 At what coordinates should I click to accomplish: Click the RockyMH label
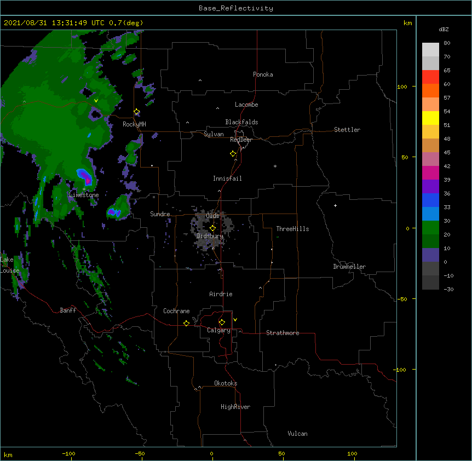pyautogui.click(x=134, y=124)
